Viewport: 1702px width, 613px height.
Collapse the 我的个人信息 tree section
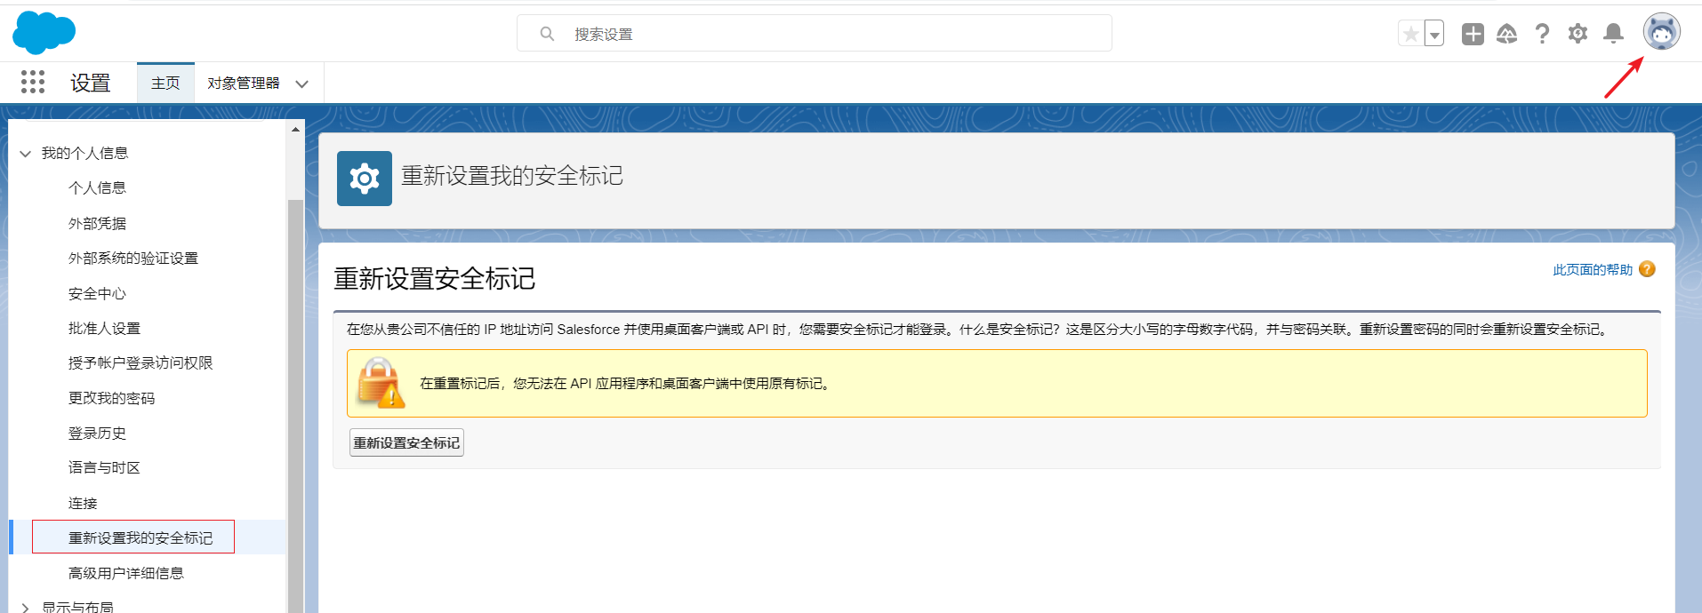pos(25,154)
